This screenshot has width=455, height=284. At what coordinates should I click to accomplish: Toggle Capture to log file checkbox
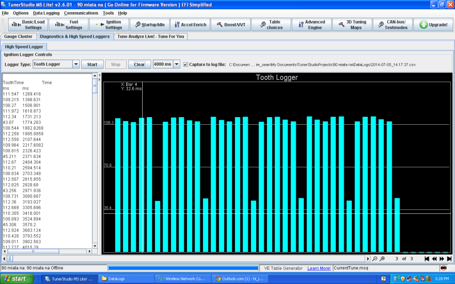tap(186, 64)
